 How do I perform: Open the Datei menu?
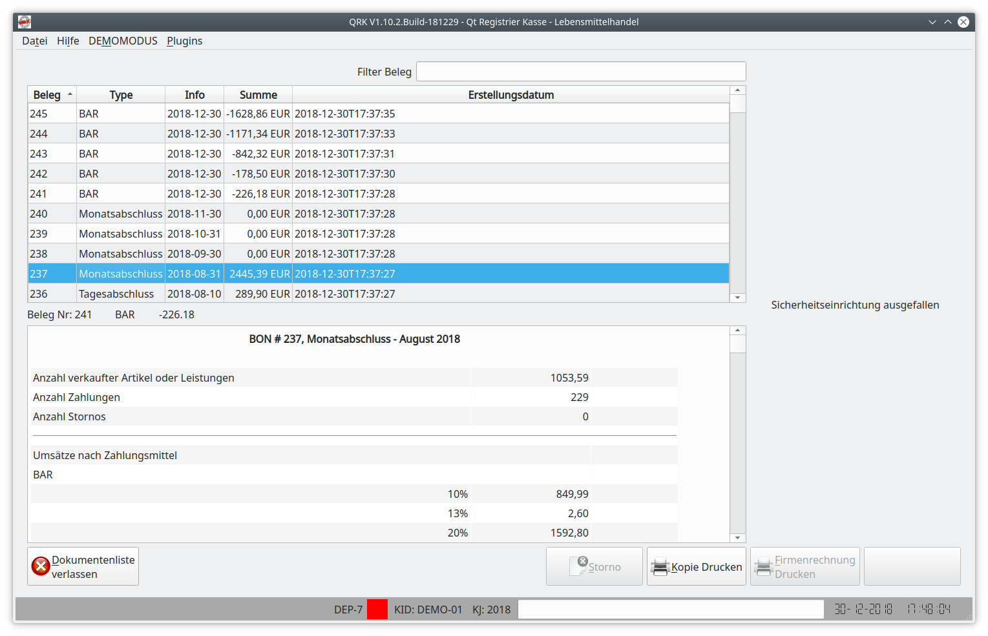35,41
